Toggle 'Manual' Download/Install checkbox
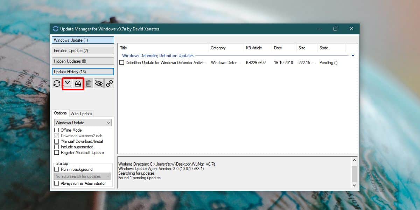 57,141
